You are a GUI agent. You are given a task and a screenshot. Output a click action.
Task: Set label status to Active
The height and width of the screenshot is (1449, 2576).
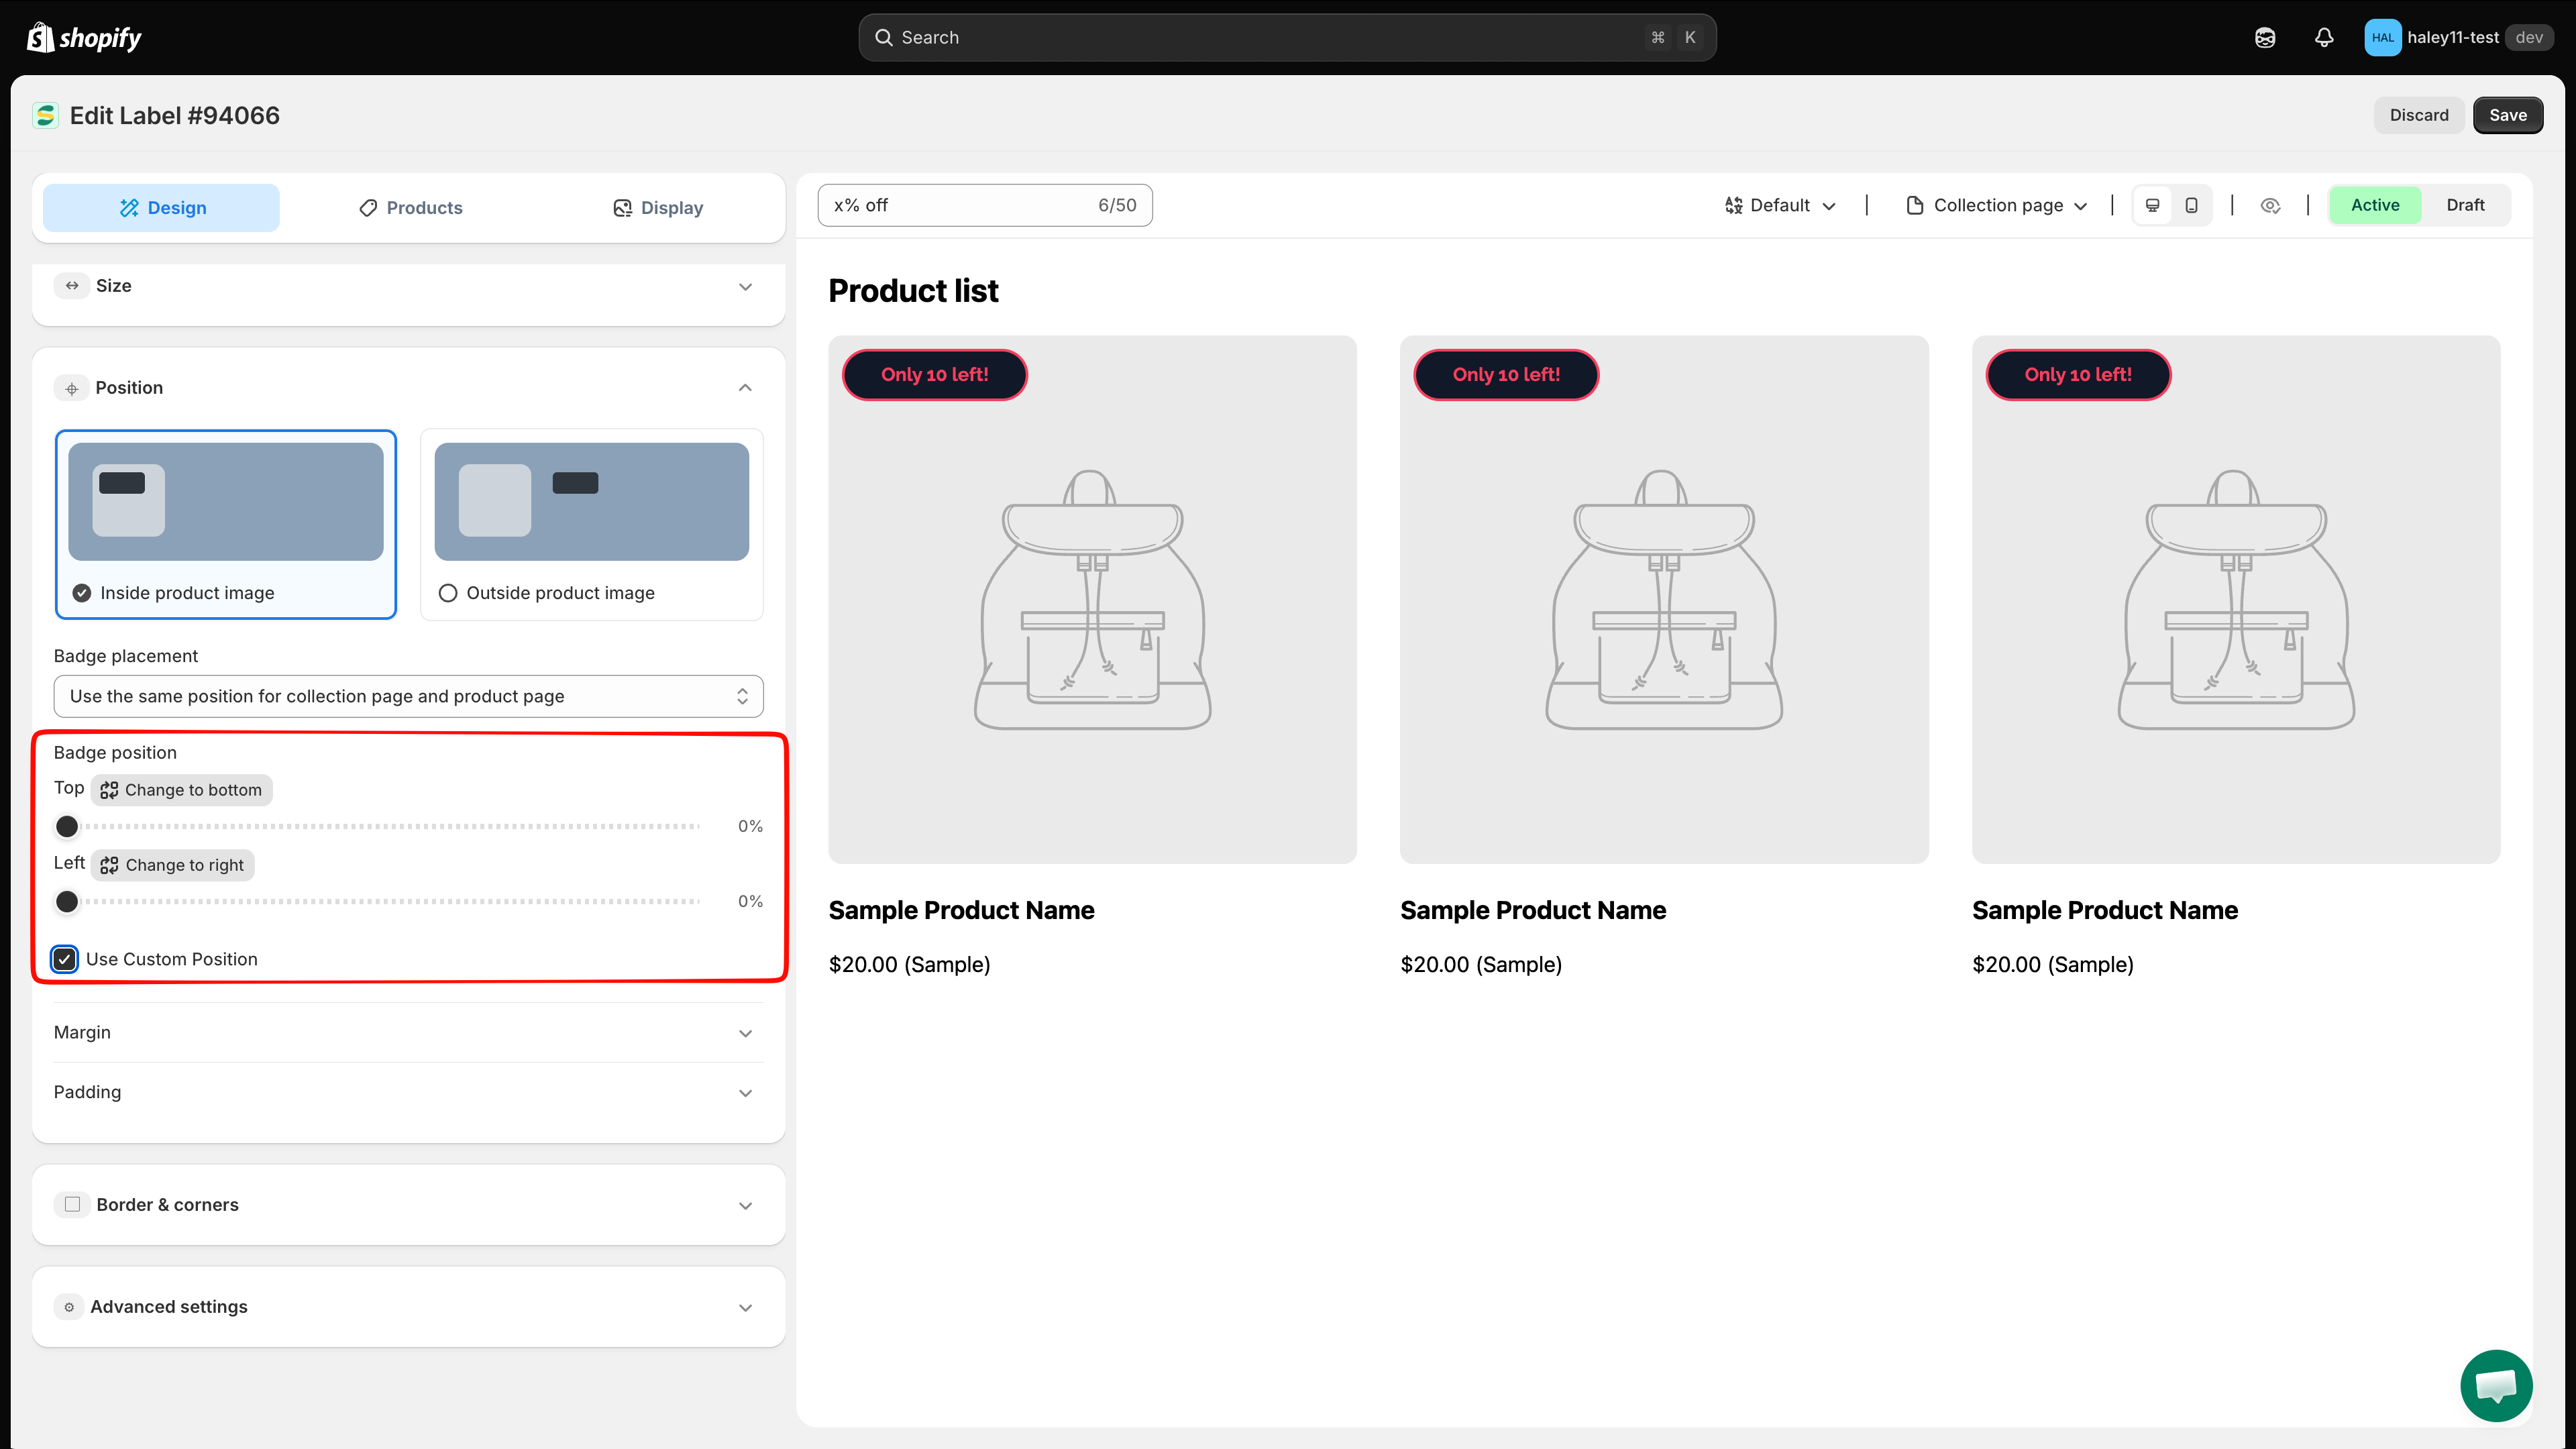point(2375,205)
